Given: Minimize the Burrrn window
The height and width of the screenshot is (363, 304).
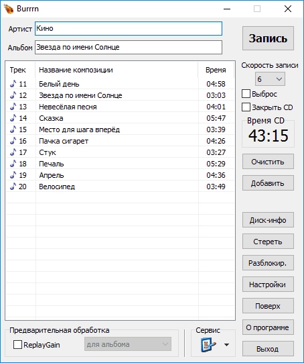Looking at the screenshot, I should pyautogui.click(x=227, y=9).
